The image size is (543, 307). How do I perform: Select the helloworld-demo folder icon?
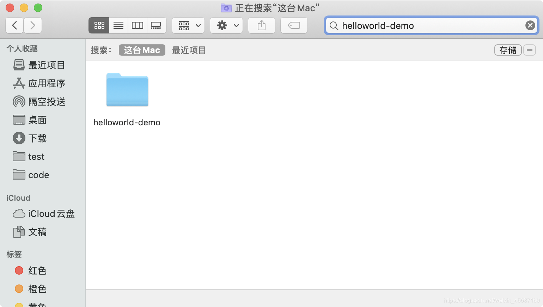tap(127, 89)
